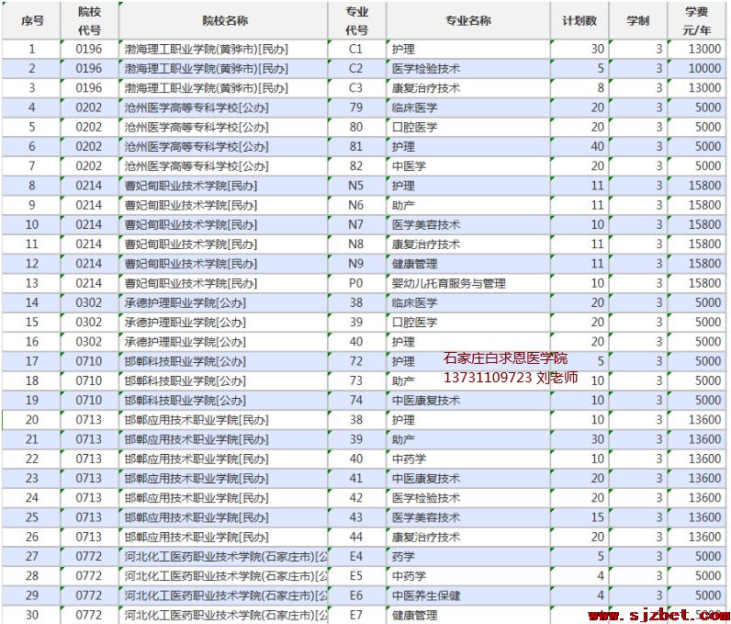Select major code C3 cell
The width and height of the screenshot is (731, 624).
(x=357, y=88)
